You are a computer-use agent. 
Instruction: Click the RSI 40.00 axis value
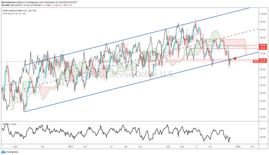click(x=263, y=137)
